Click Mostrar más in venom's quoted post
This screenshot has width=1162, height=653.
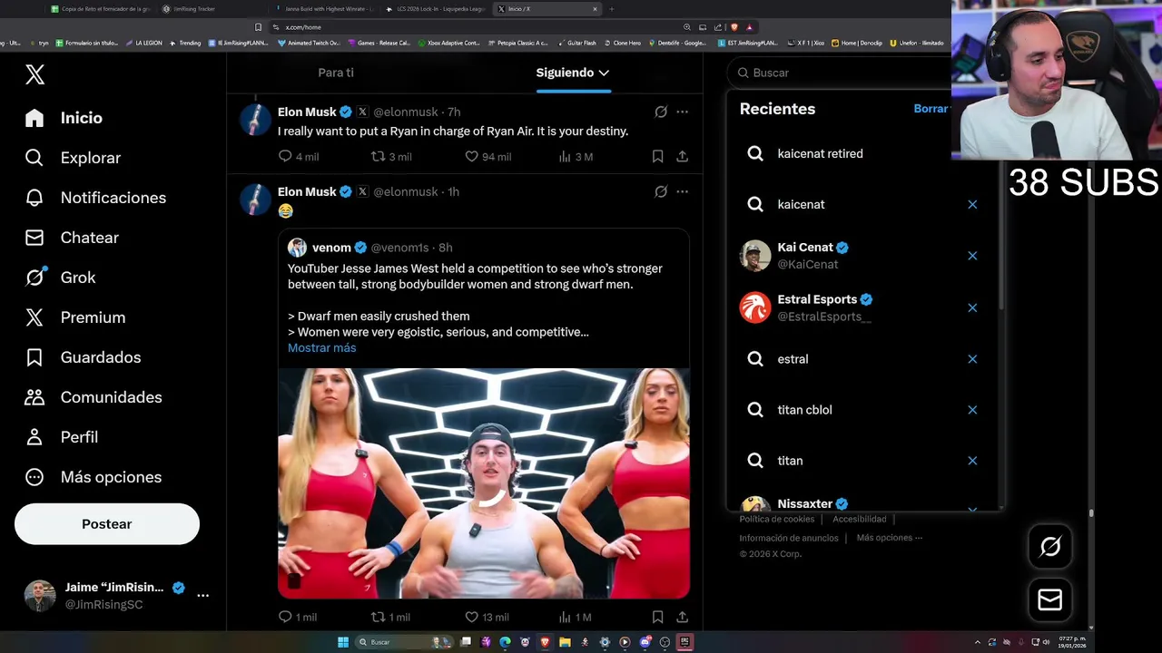pyautogui.click(x=321, y=348)
